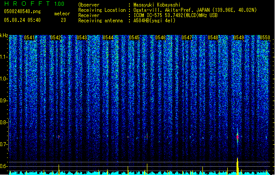Click the bright red meteor echo near 0549
The image size is (275, 175).
pos(238,137)
